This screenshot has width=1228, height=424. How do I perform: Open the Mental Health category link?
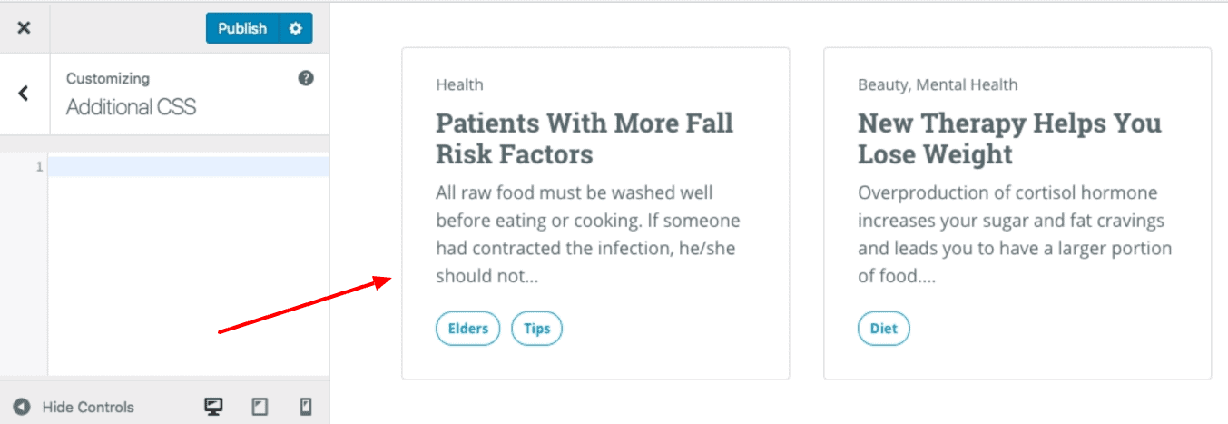pos(967,84)
